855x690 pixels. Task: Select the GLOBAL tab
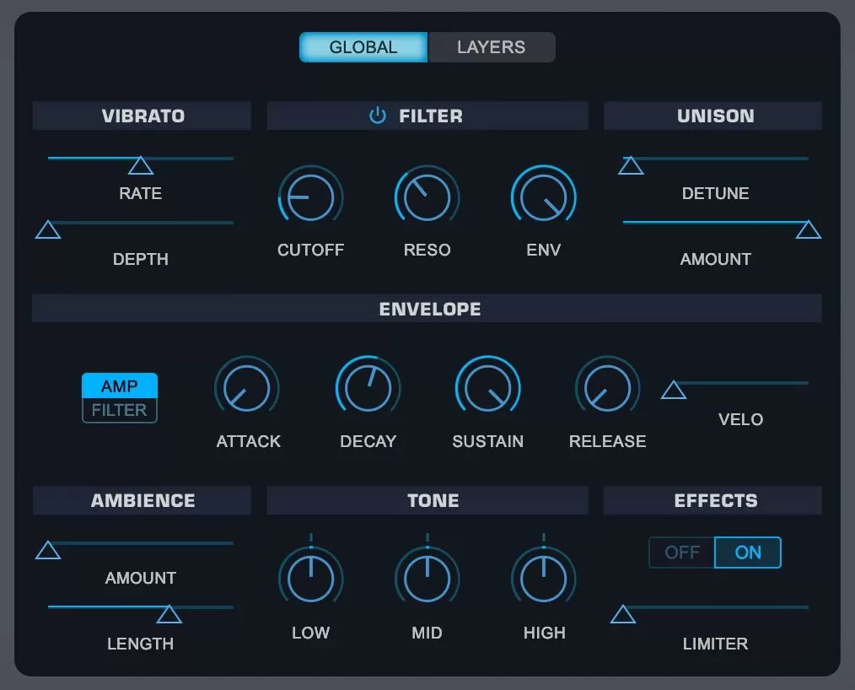[363, 47]
